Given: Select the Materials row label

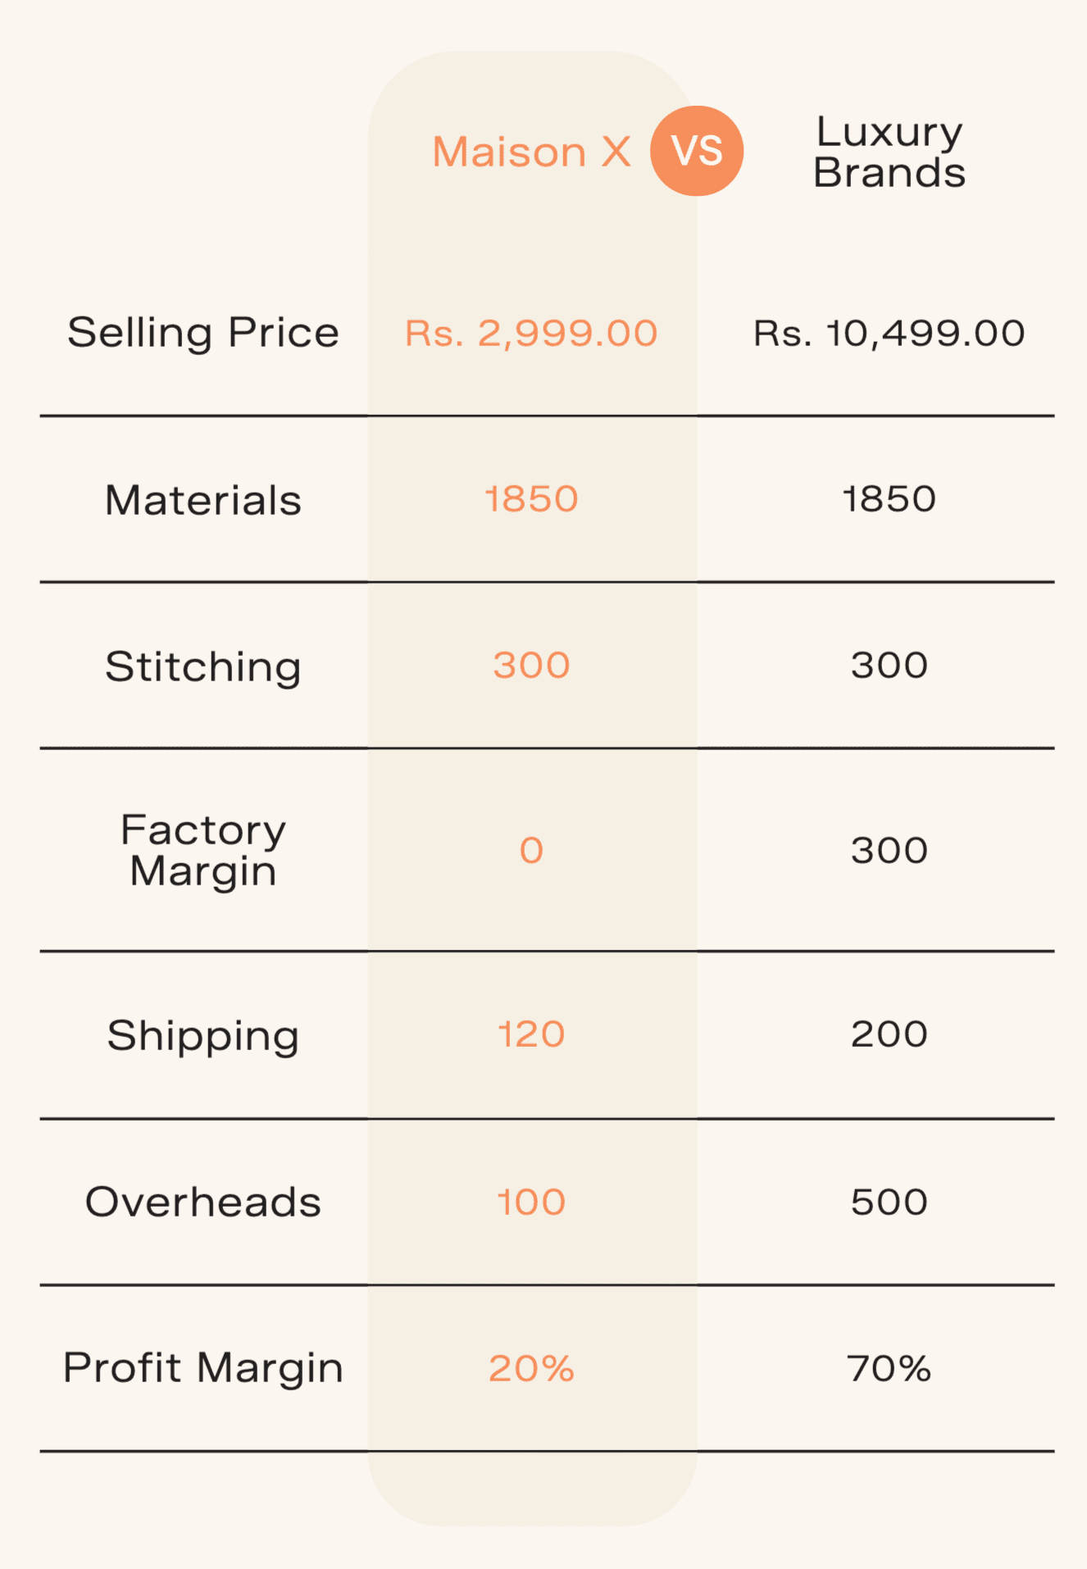Looking at the screenshot, I should (x=203, y=500).
